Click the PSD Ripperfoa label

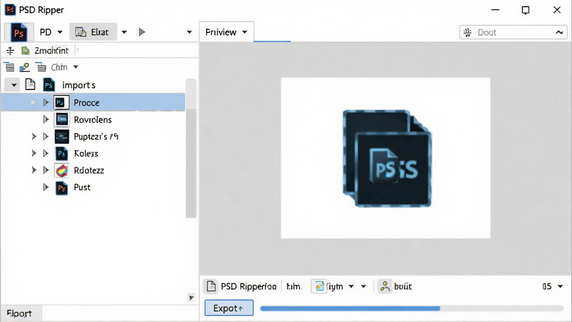[x=249, y=287]
